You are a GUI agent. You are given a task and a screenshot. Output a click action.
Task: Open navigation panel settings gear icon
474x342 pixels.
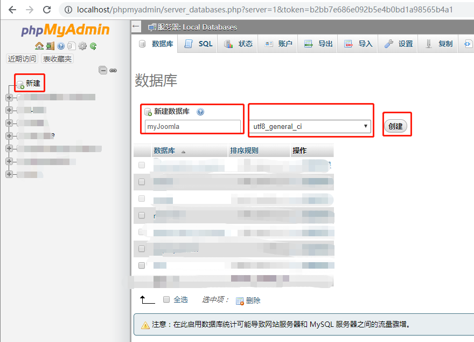(82, 46)
